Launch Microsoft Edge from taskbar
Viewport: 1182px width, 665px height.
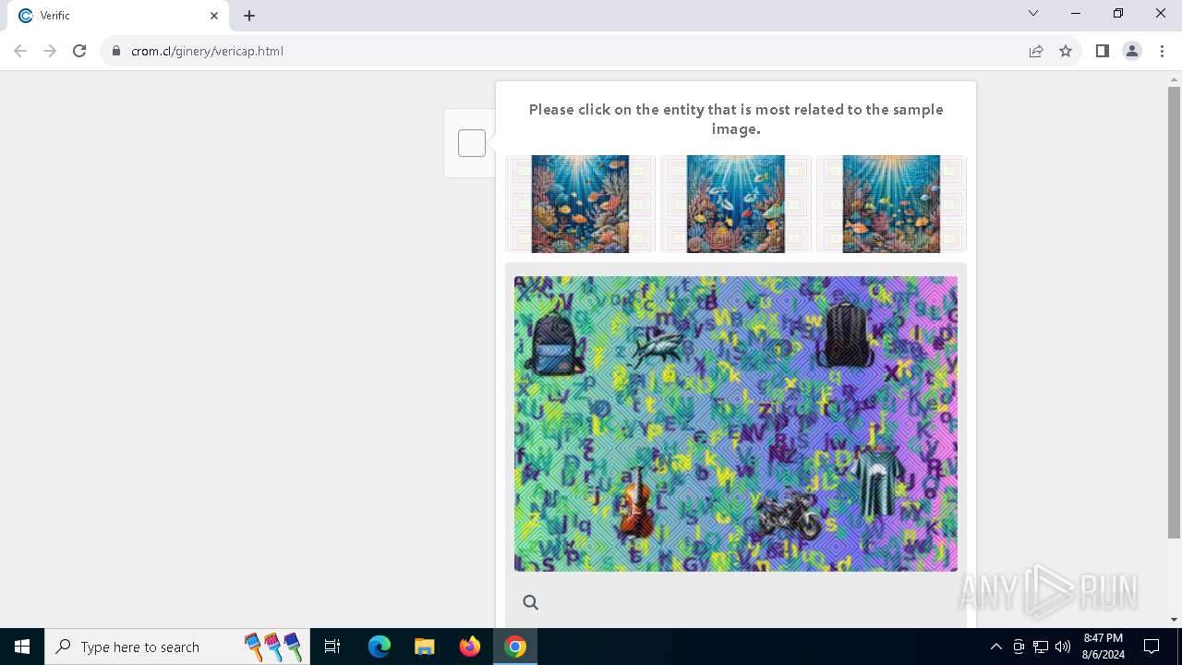click(x=380, y=647)
